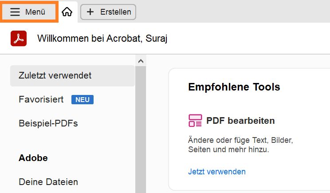Click the pink PDF bearbeiten icon
The height and width of the screenshot is (193, 330).
click(x=195, y=120)
